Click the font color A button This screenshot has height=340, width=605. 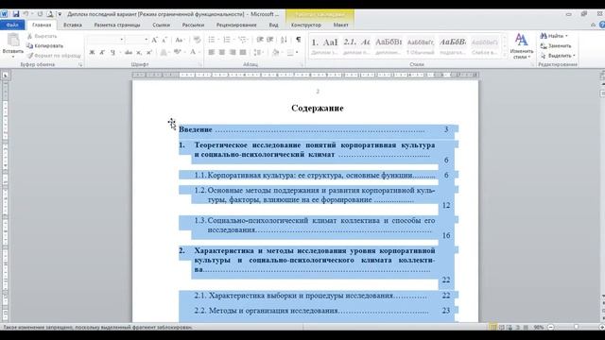193,52
